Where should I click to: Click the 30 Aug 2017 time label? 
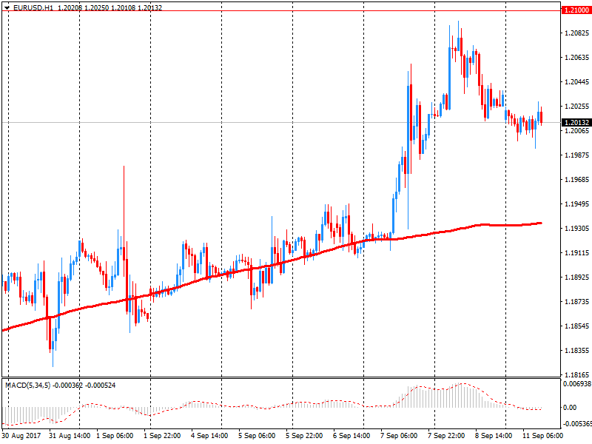click(x=21, y=436)
